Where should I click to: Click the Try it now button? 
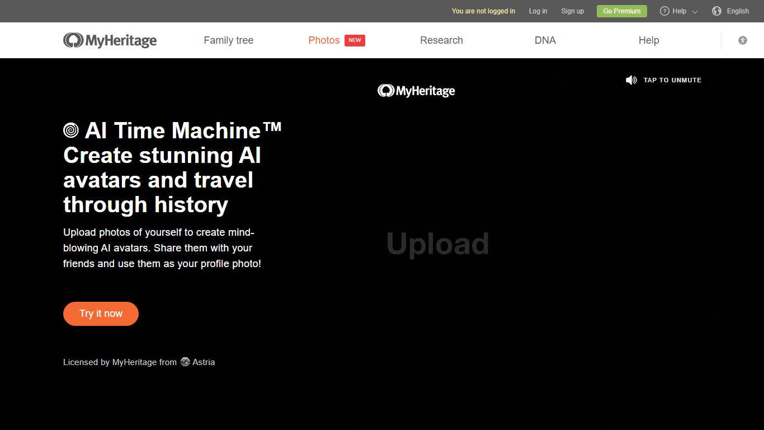pyautogui.click(x=101, y=314)
